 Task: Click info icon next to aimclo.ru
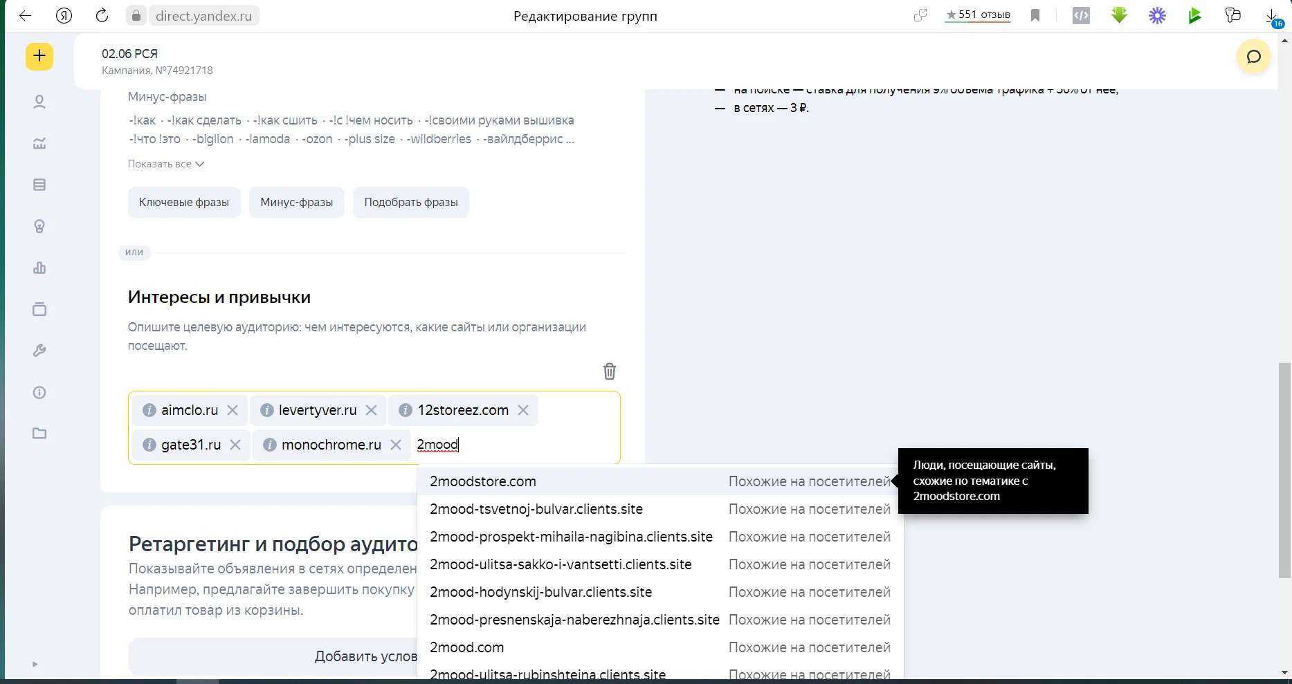pyautogui.click(x=149, y=410)
